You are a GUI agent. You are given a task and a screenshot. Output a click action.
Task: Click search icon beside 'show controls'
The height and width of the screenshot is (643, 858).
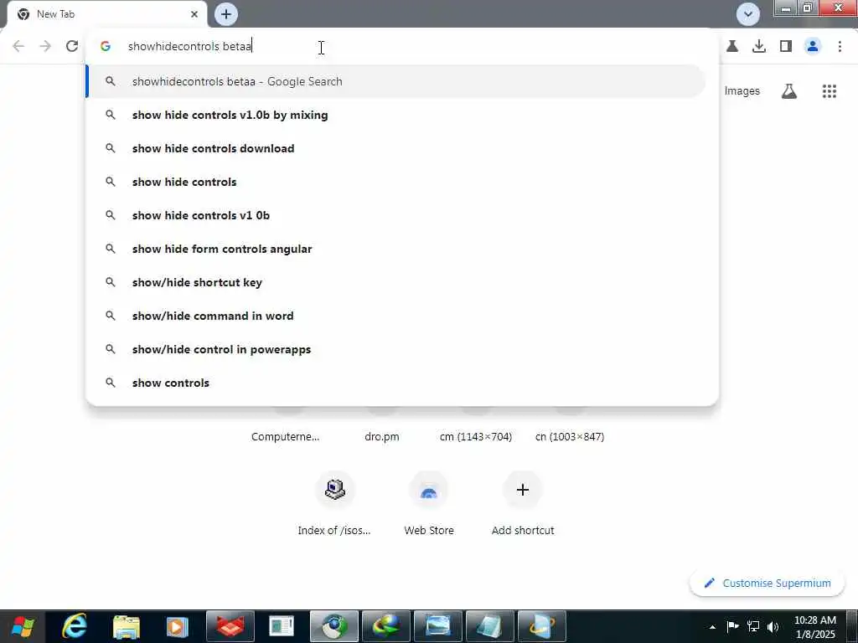[x=110, y=383]
